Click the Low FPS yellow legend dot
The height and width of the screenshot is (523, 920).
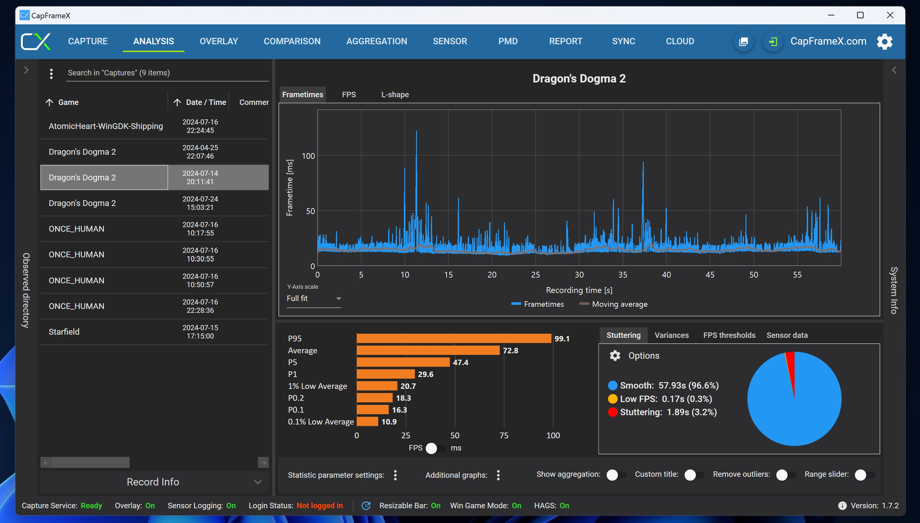click(x=613, y=399)
